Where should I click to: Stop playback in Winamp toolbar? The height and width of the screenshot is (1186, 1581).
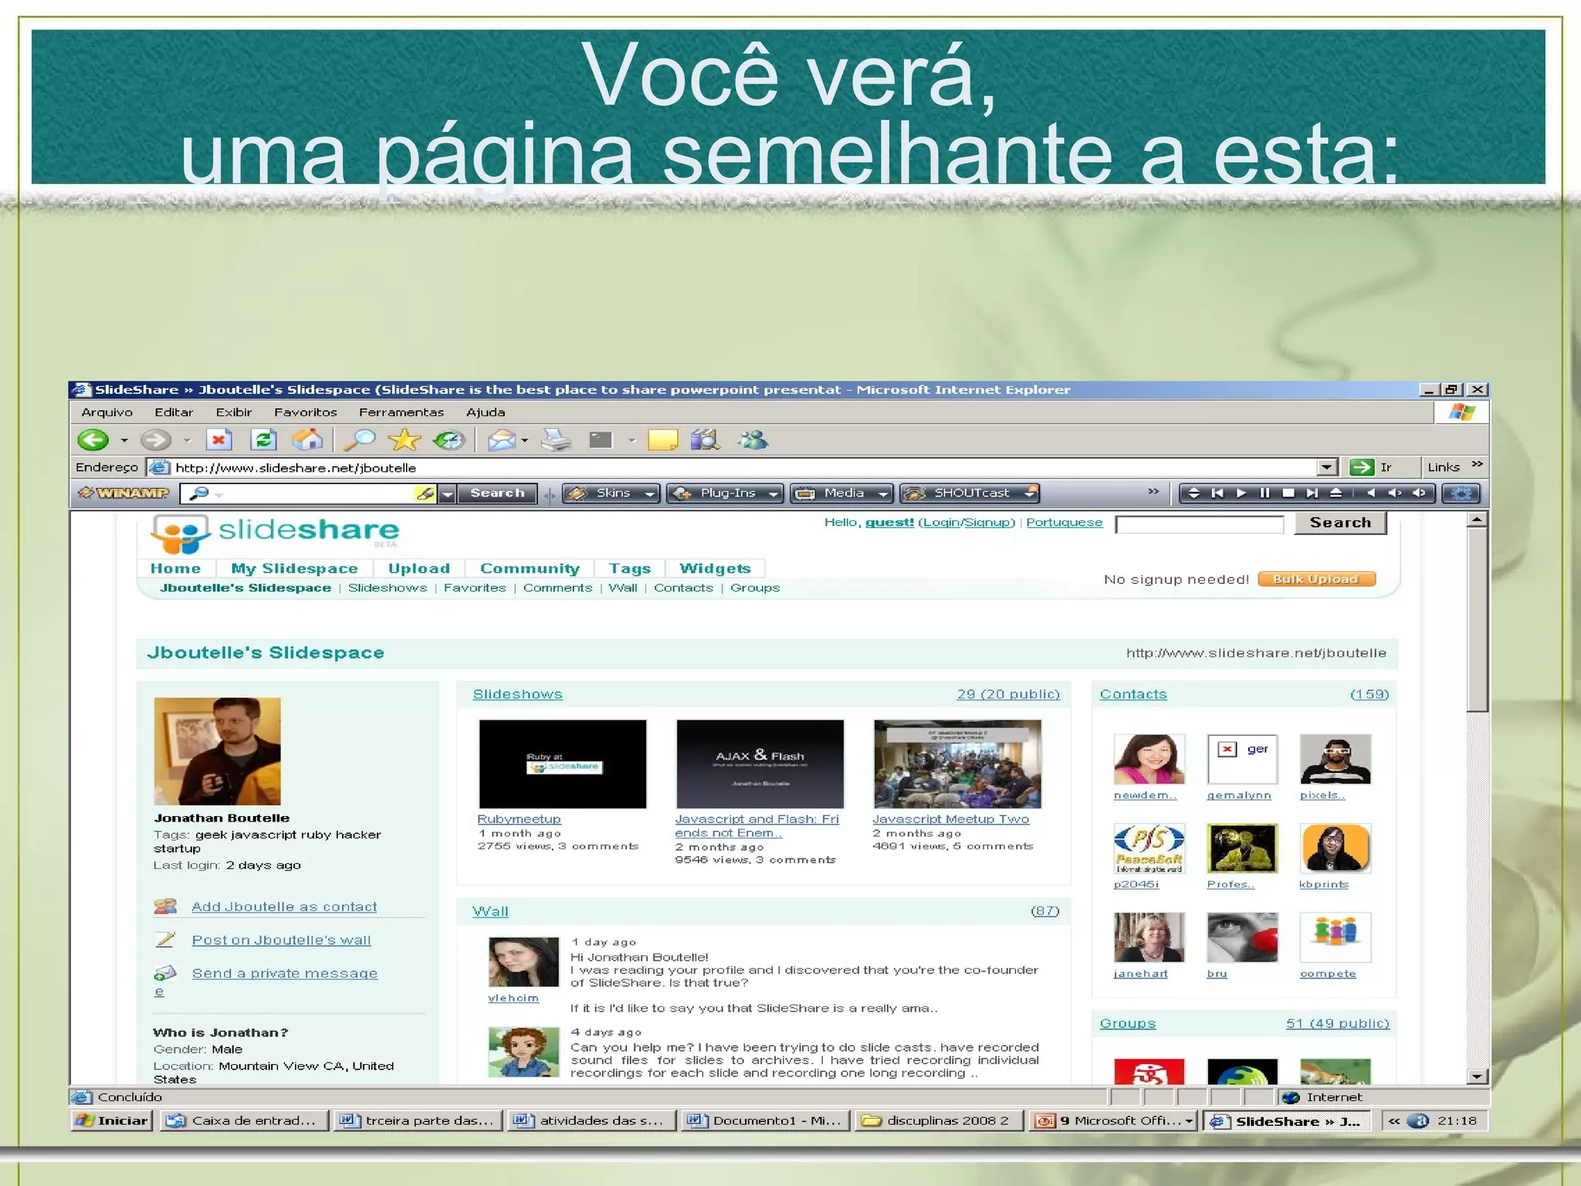(x=1288, y=493)
